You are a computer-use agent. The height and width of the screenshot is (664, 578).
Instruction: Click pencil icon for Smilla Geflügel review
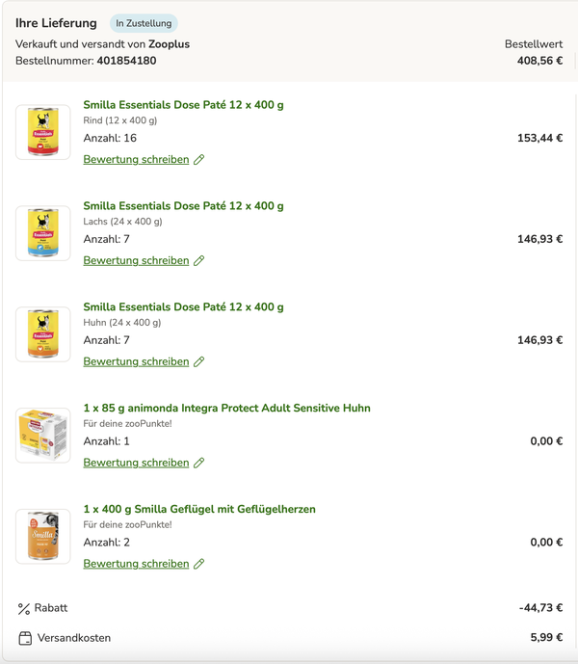[x=199, y=564]
